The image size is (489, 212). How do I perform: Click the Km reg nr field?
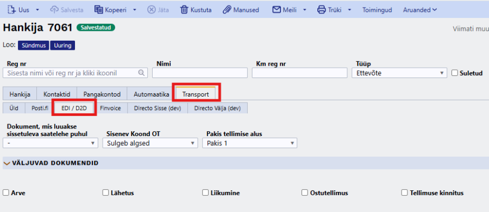point(299,73)
